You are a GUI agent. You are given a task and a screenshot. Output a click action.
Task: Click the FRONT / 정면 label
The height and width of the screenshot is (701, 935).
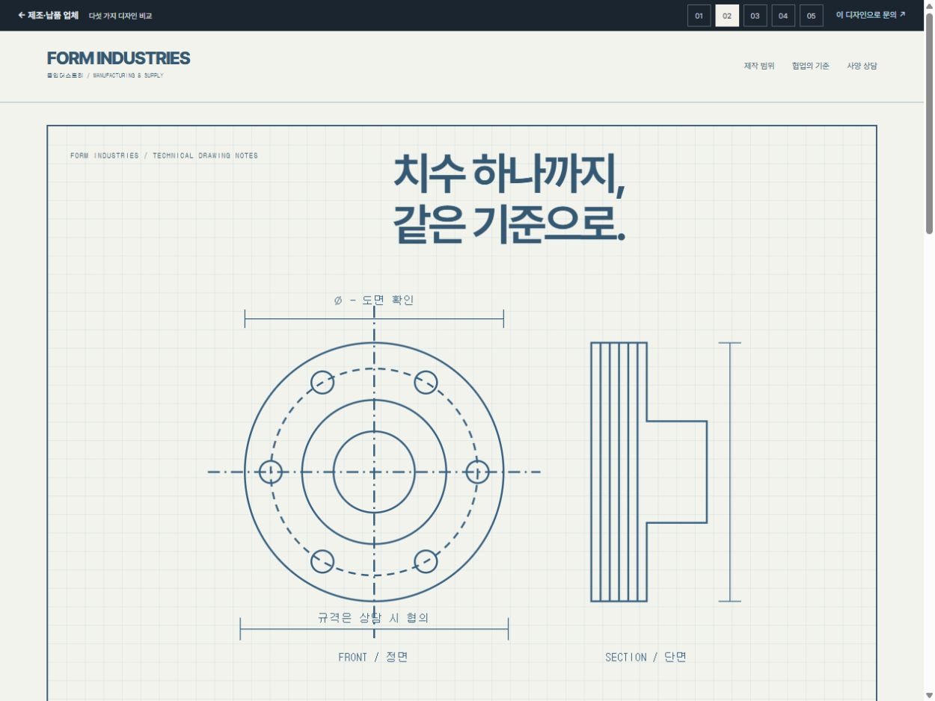373,657
